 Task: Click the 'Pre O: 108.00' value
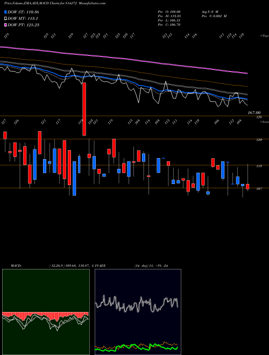click(x=169, y=12)
